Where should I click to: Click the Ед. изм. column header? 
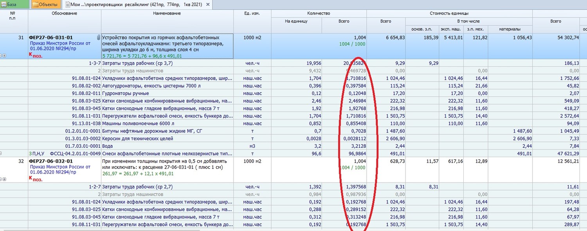(x=252, y=14)
